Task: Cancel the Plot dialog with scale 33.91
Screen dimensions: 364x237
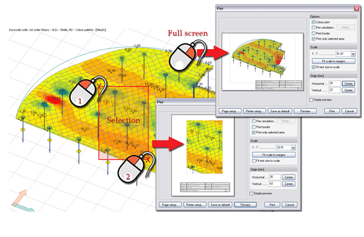Action: (x=289, y=205)
